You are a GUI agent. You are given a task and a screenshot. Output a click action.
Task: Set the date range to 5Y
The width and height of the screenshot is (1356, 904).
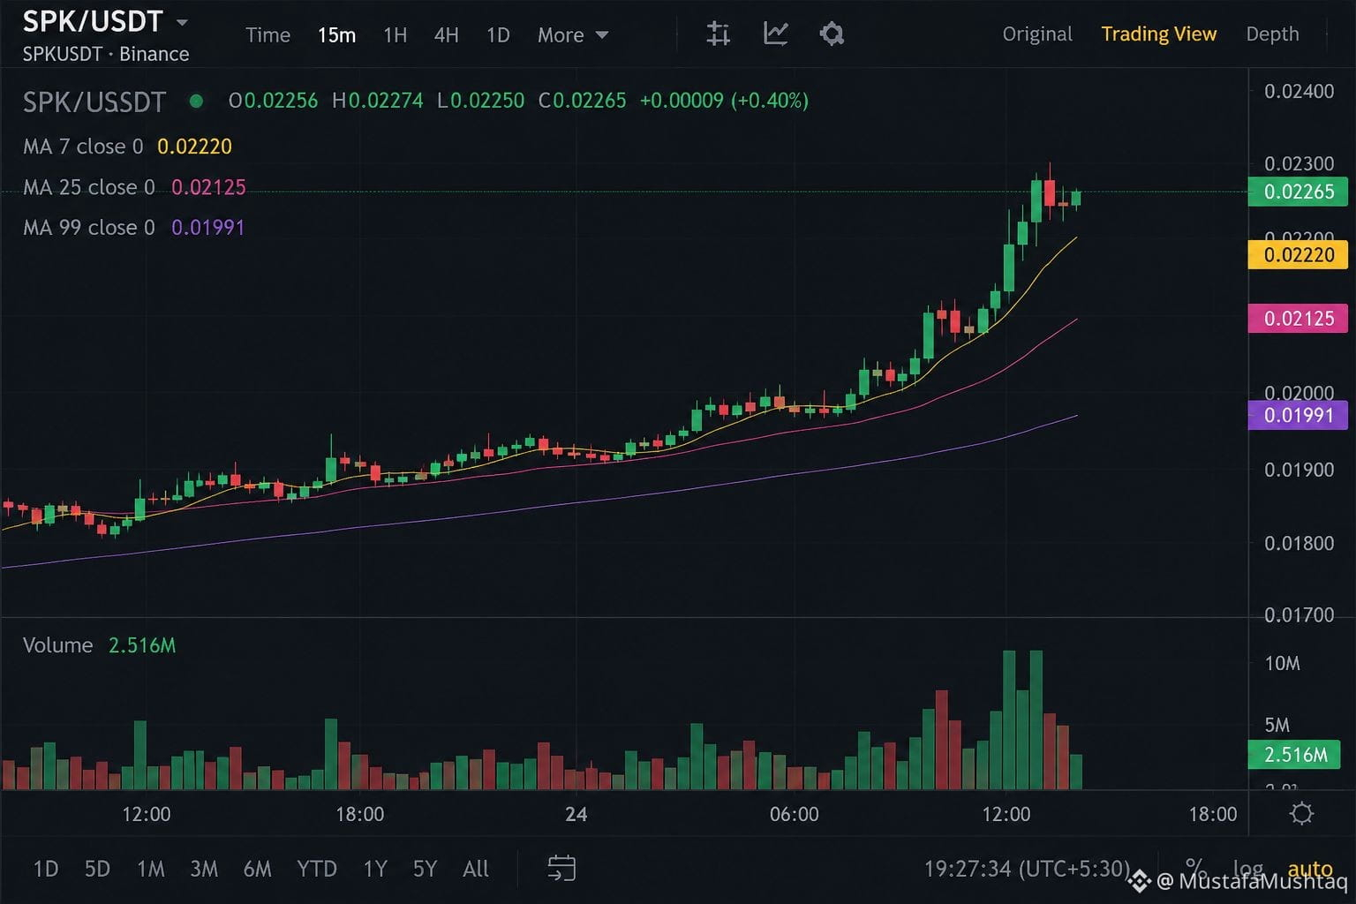425,869
